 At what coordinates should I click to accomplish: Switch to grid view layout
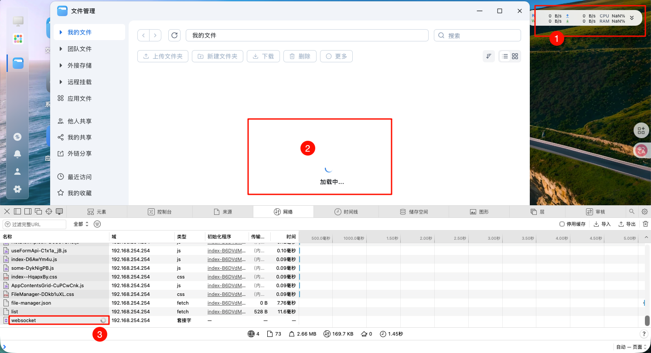pyautogui.click(x=515, y=56)
